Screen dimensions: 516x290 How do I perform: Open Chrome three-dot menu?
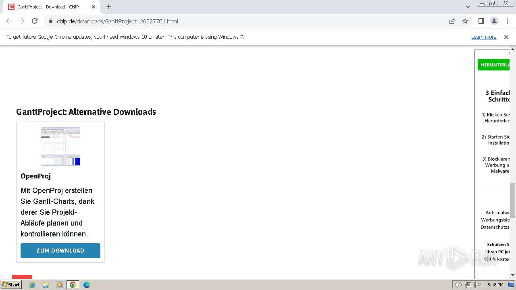tap(507, 21)
